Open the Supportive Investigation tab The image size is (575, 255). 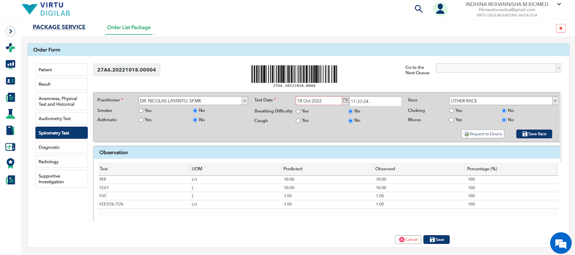61,179
